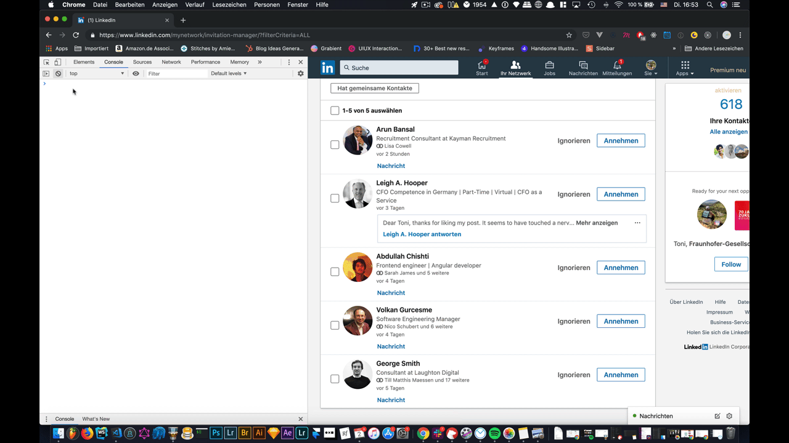789x443 pixels.
Task: Open the Lesezeichen menu in menu bar
Action: (x=229, y=5)
